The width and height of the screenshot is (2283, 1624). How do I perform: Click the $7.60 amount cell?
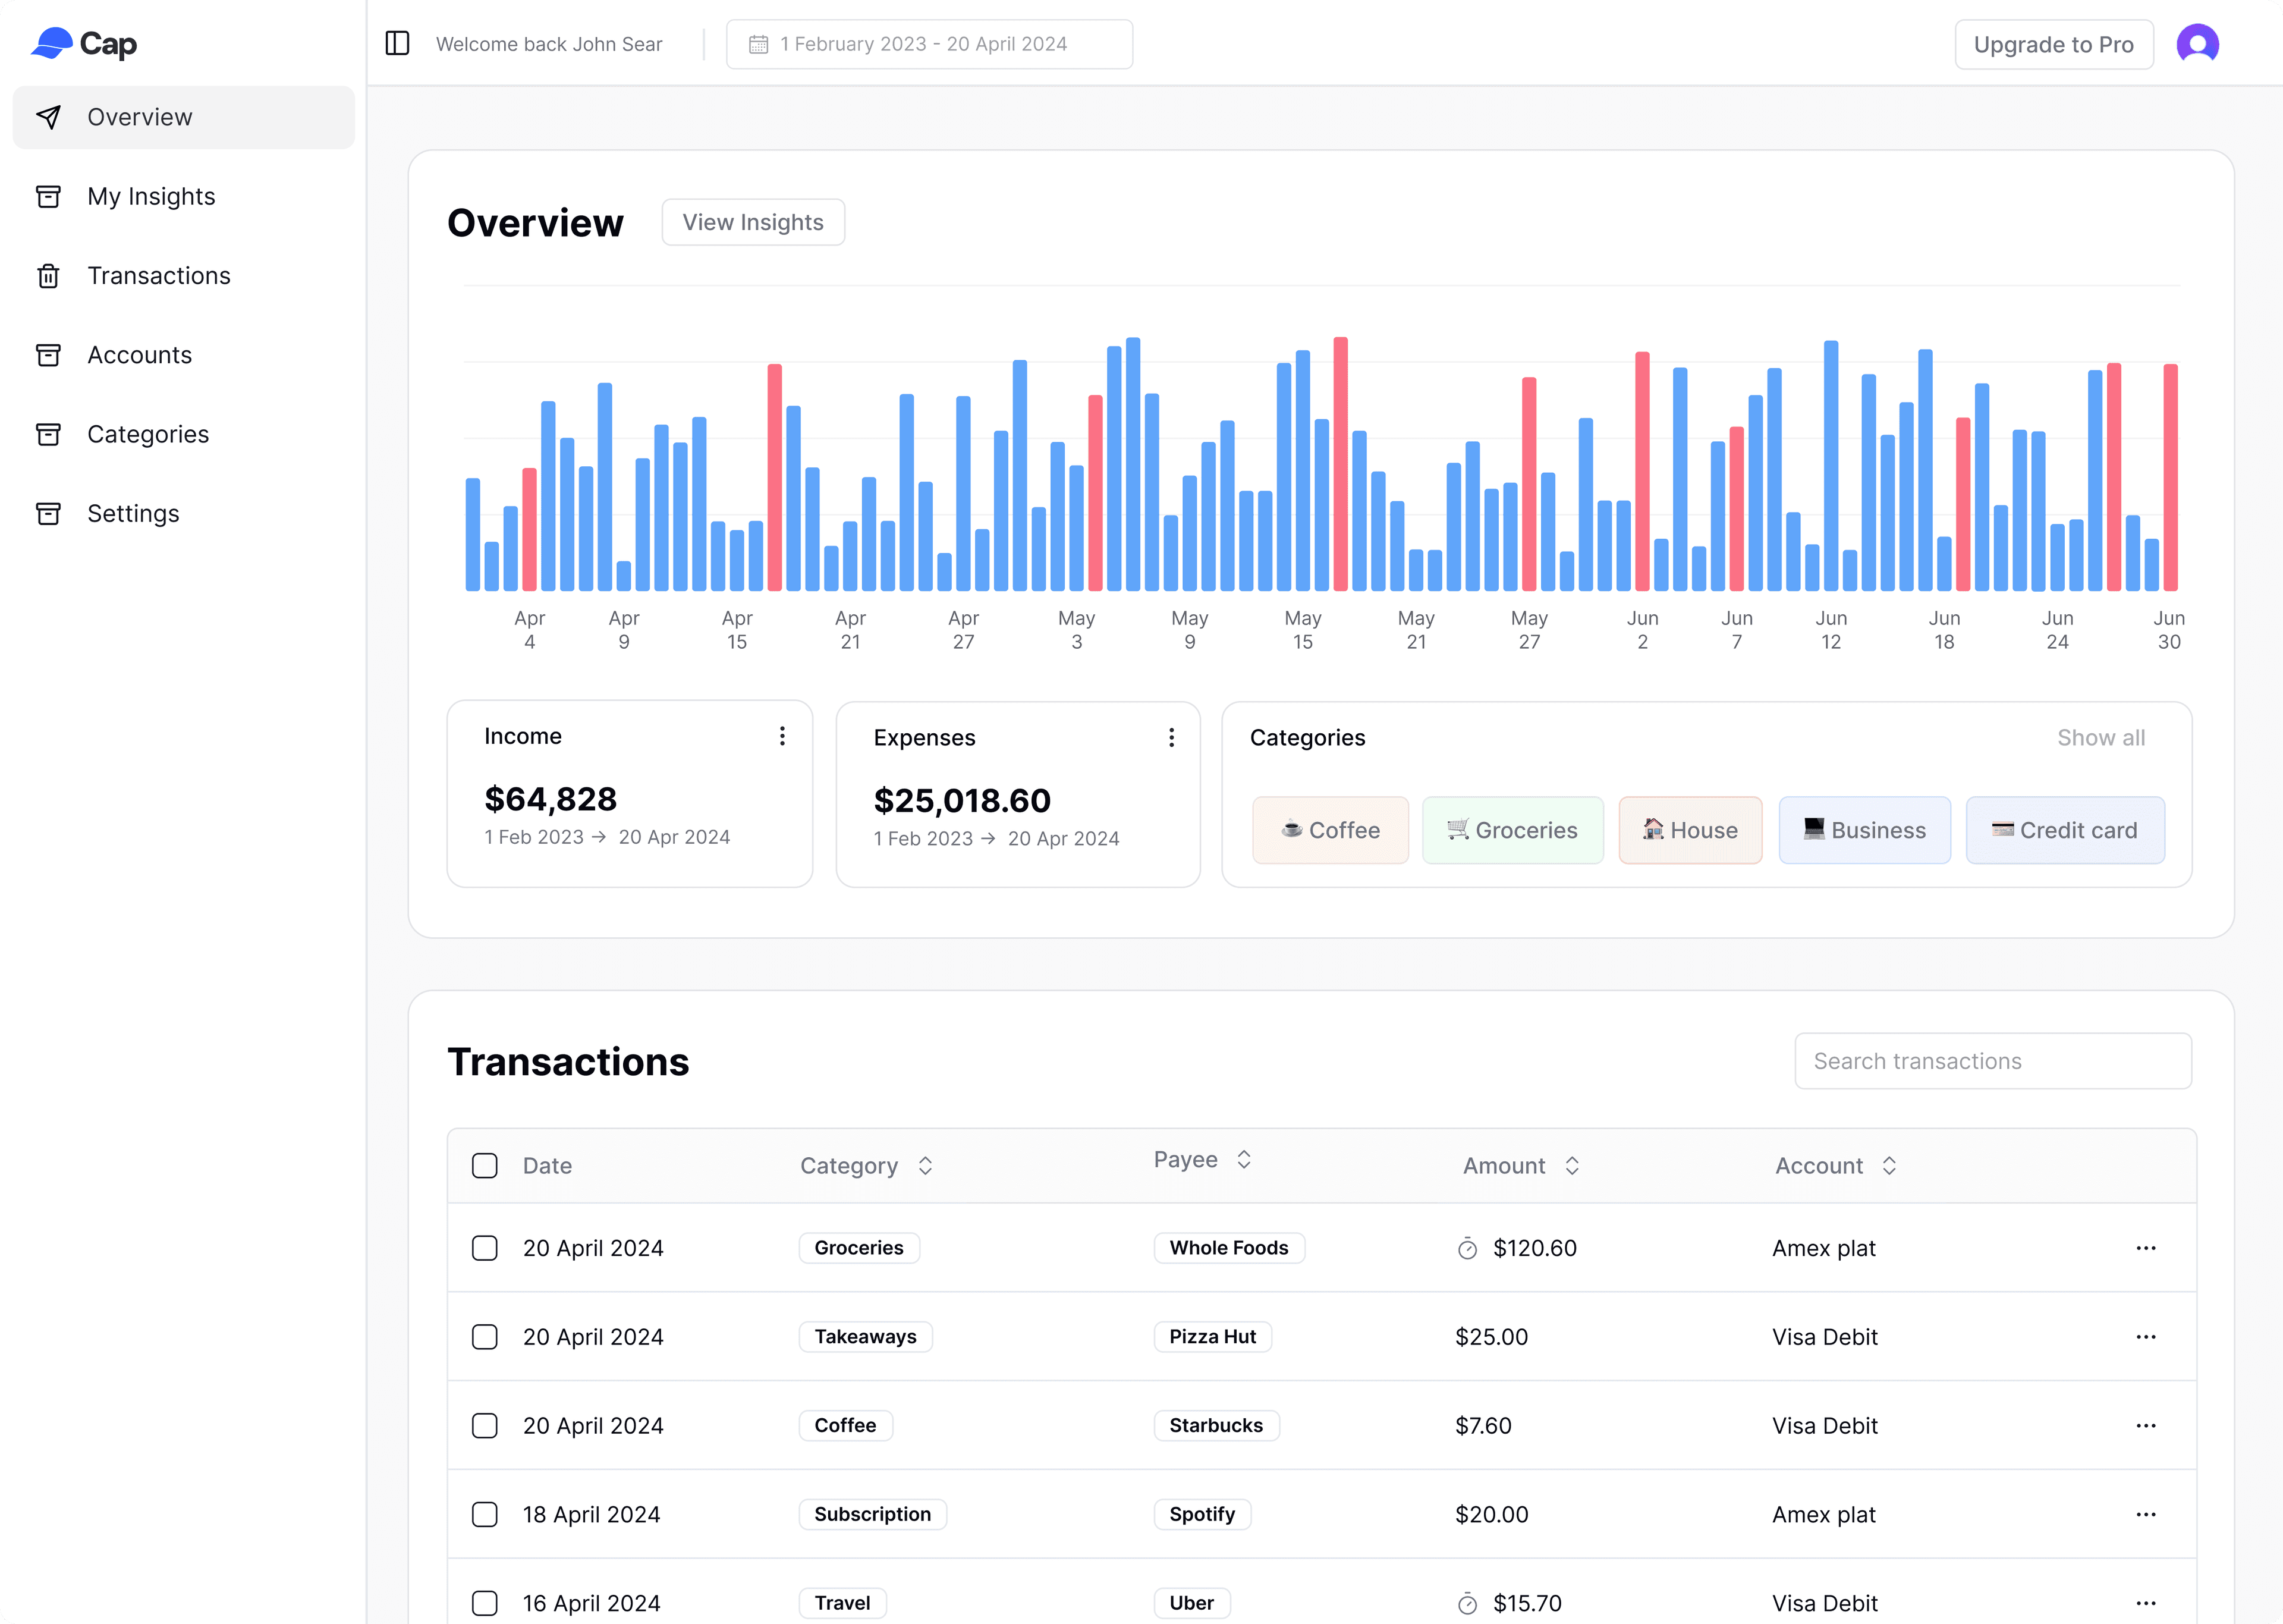tap(1482, 1426)
